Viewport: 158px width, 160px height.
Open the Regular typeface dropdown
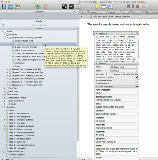point(114,12)
